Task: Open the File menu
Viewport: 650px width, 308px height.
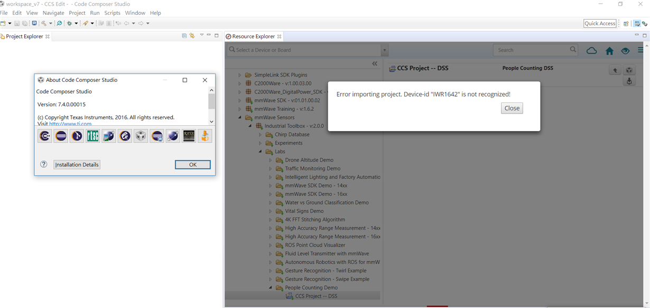Action: [x=4, y=13]
